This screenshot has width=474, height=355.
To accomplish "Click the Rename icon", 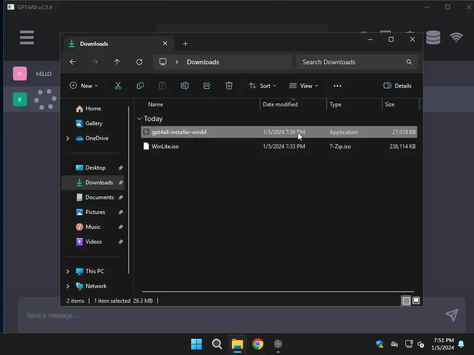I will [184, 86].
